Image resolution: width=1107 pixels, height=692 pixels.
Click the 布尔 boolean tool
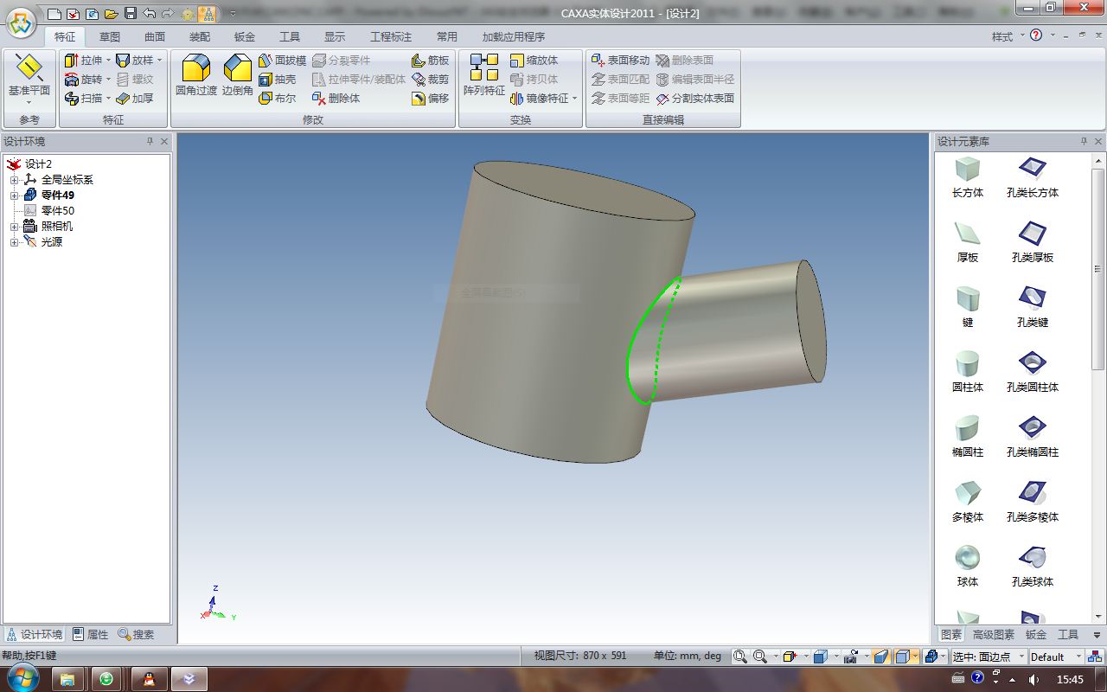coord(278,99)
